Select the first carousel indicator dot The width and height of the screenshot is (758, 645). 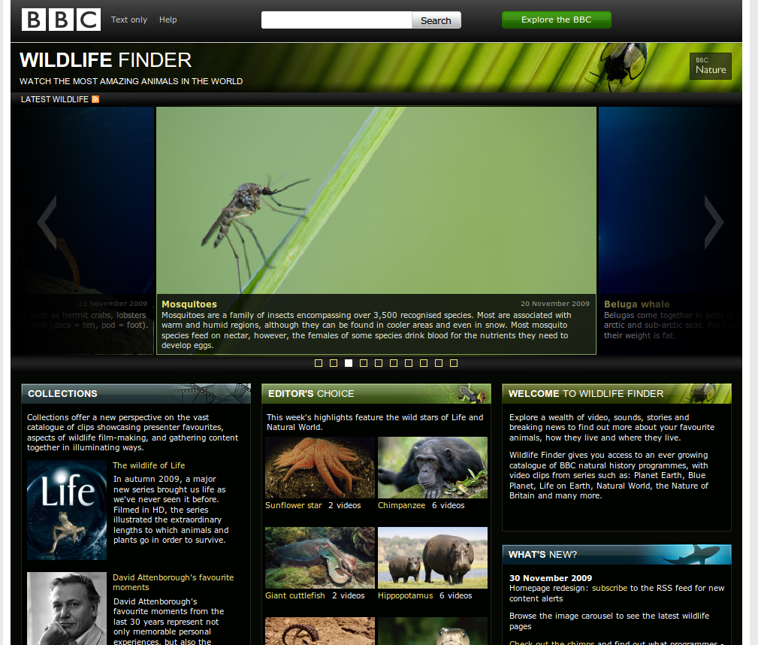tap(319, 363)
